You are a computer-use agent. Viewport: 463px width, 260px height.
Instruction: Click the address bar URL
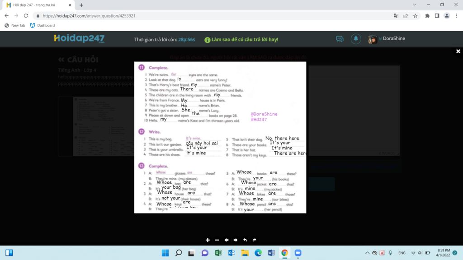click(89, 16)
